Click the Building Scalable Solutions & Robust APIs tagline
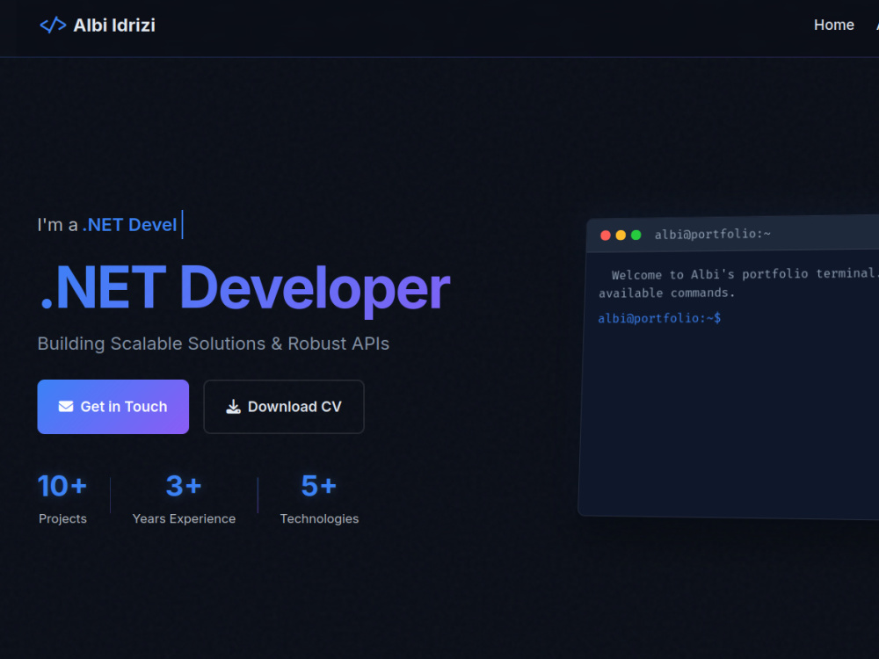 tap(213, 344)
